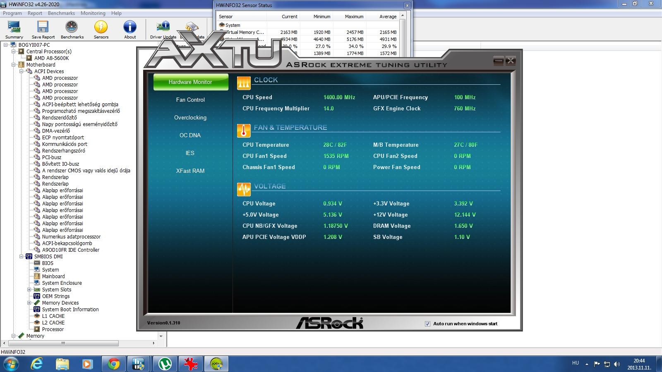Click the About info icon
Screen dimensions: 662x372
pyautogui.click(x=130, y=30)
